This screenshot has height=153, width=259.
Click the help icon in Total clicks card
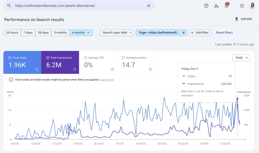[37, 69]
